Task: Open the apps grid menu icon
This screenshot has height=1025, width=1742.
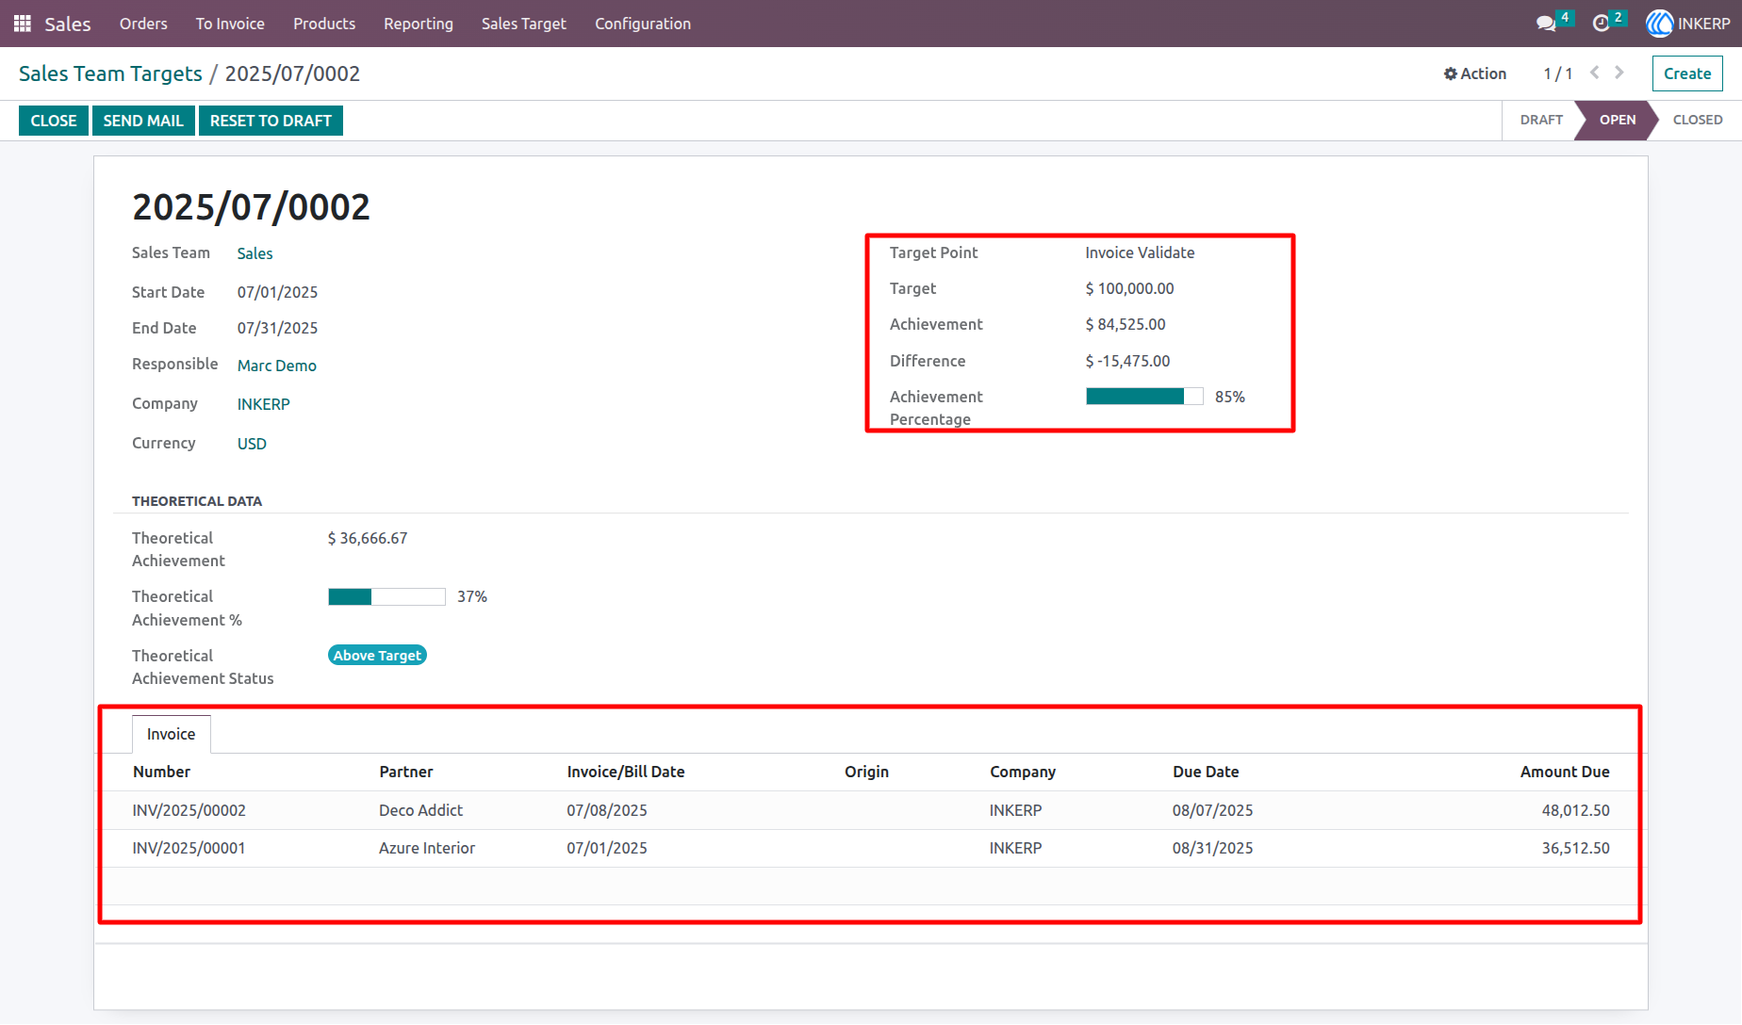Action: 23,24
